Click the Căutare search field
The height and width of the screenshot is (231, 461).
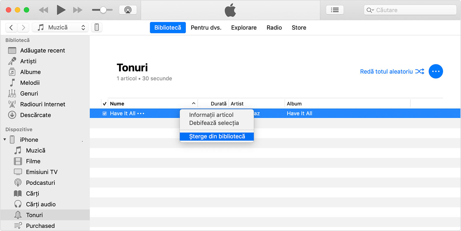pyautogui.click(x=410, y=10)
